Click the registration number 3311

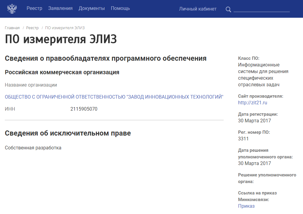click(243, 139)
